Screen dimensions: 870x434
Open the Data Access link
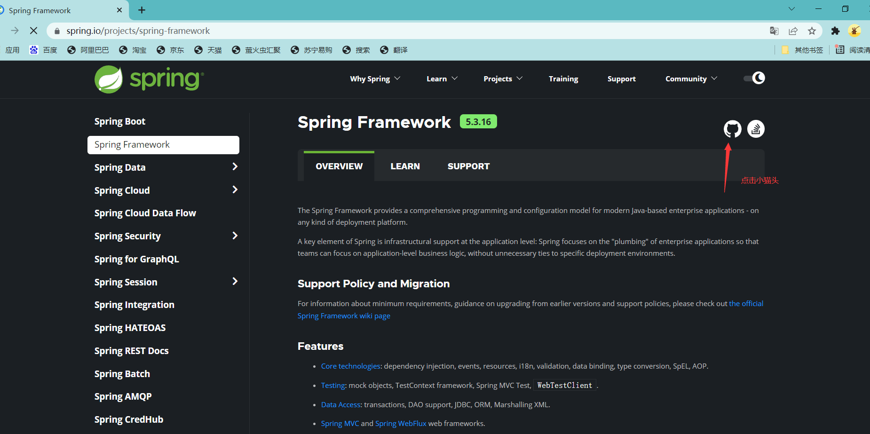[340, 404]
